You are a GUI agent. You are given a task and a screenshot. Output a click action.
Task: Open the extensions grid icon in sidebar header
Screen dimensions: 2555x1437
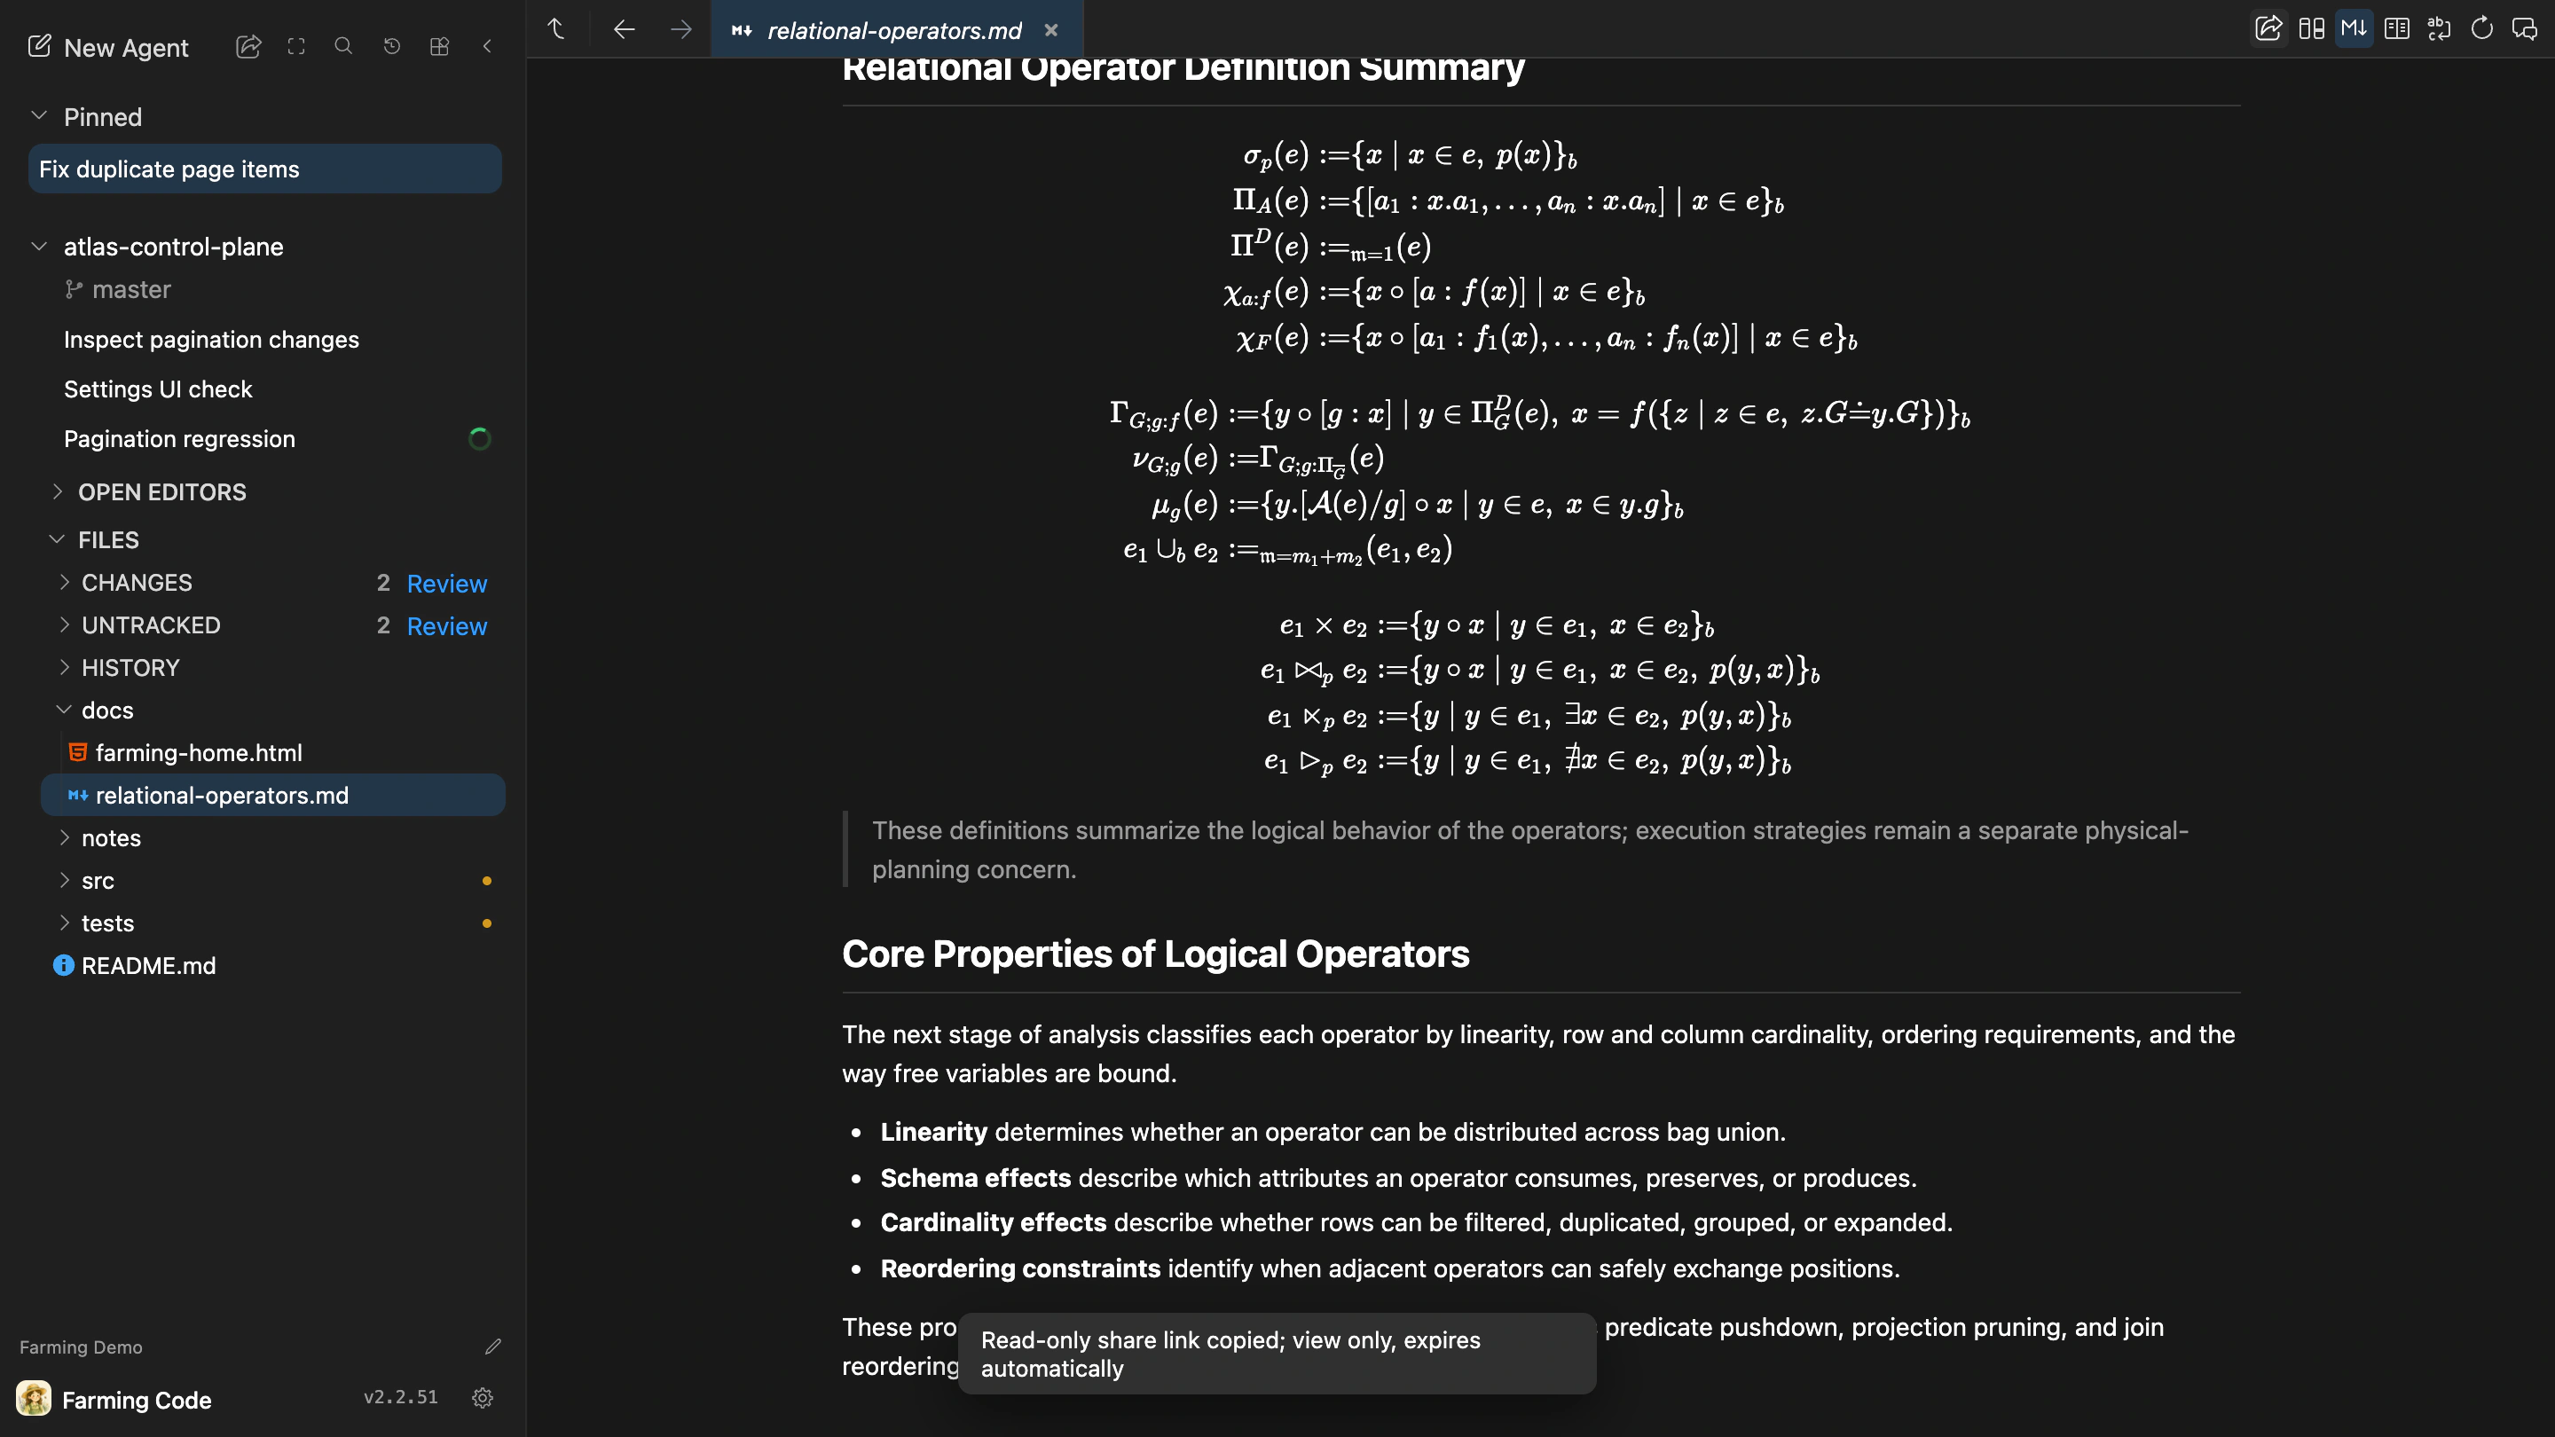(x=439, y=47)
